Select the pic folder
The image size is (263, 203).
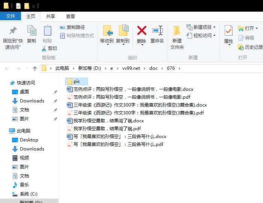77,81
